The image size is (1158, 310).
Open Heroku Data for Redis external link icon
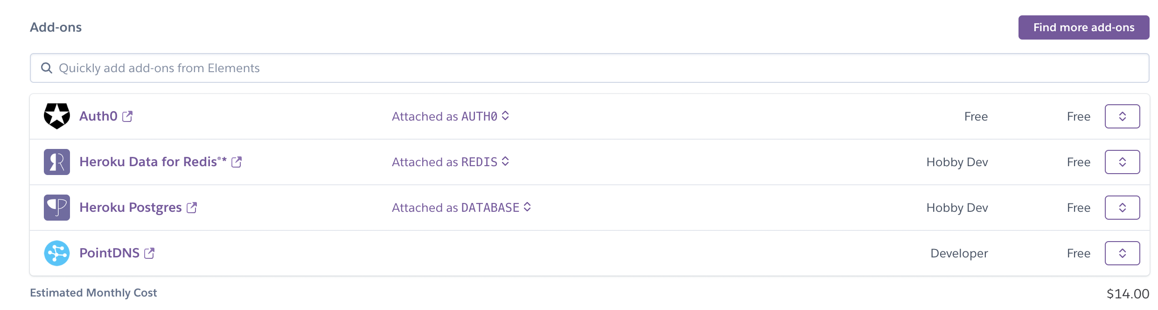(x=237, y=162)
